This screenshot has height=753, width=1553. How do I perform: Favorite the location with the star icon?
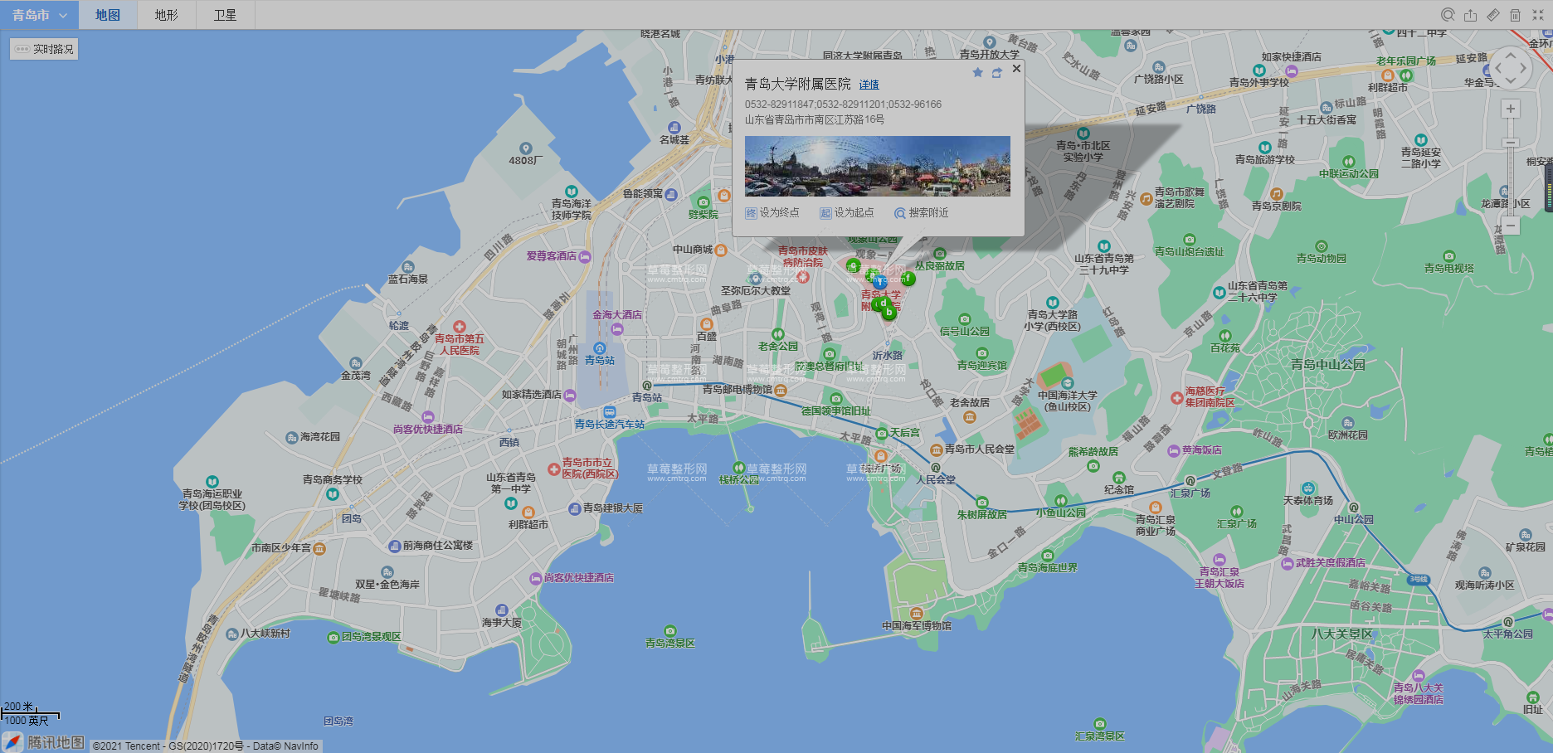click(x=977, y=72)
